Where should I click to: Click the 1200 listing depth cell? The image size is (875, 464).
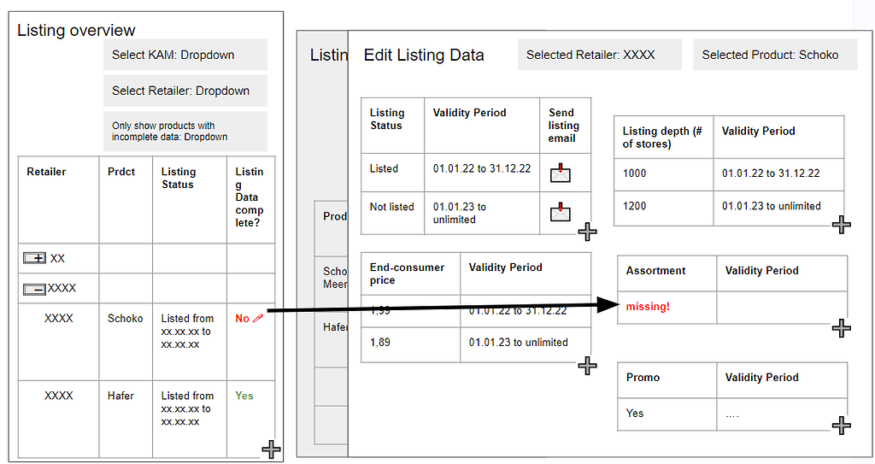pyautogui.click(x=635, y=206)
